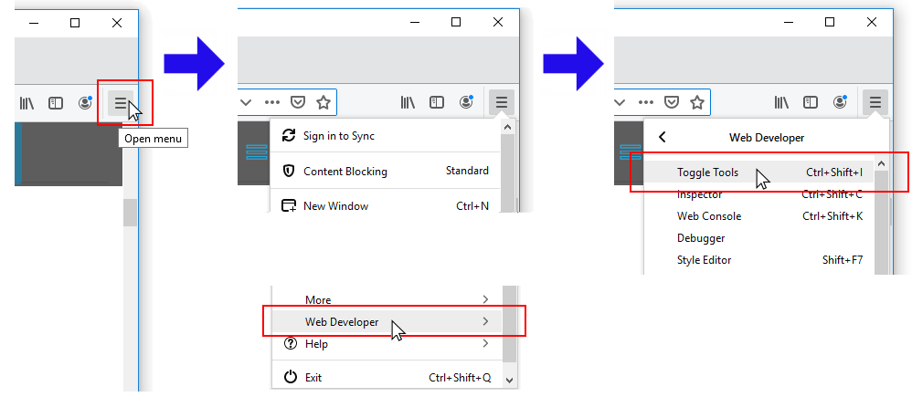Screen dimensions: 912x418
Task: Open the URL bar dropdown chevron in the right window
Action: tap(620, 102)
